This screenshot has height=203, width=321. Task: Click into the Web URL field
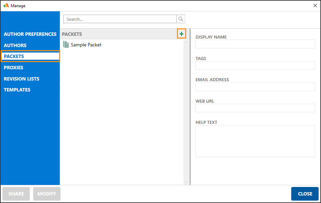point(255,108)
